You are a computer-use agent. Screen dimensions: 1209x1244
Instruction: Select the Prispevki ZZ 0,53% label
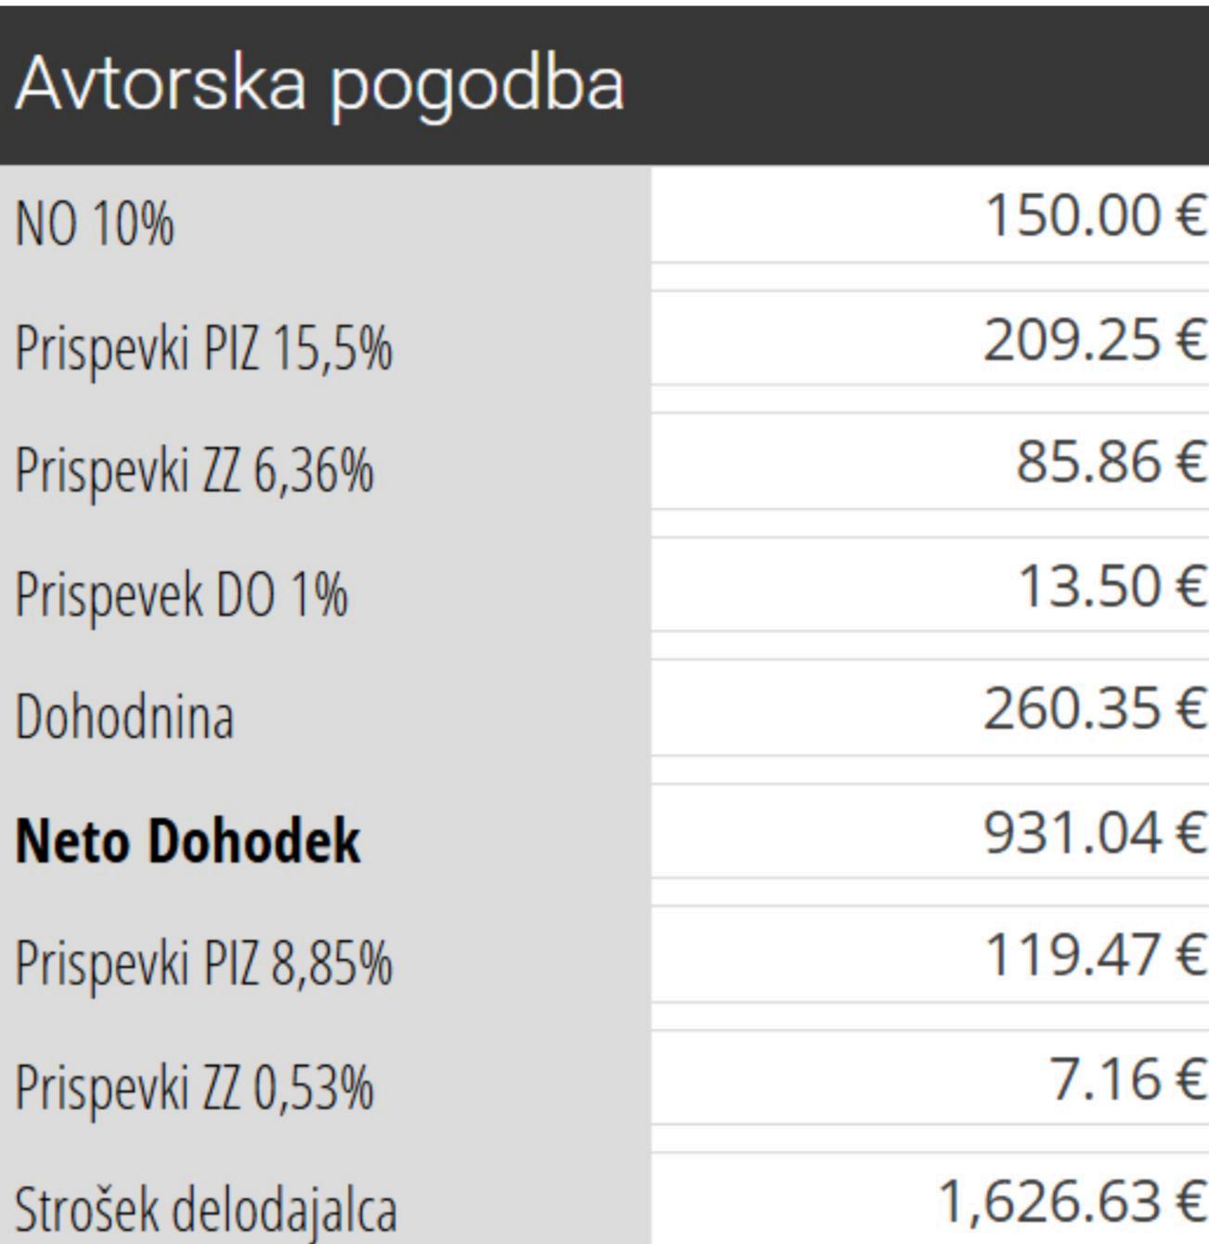(194, 1086)
